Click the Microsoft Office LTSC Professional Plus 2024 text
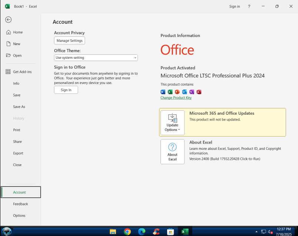The height and width of the screenshot is (236, 298). coord(213,76)
